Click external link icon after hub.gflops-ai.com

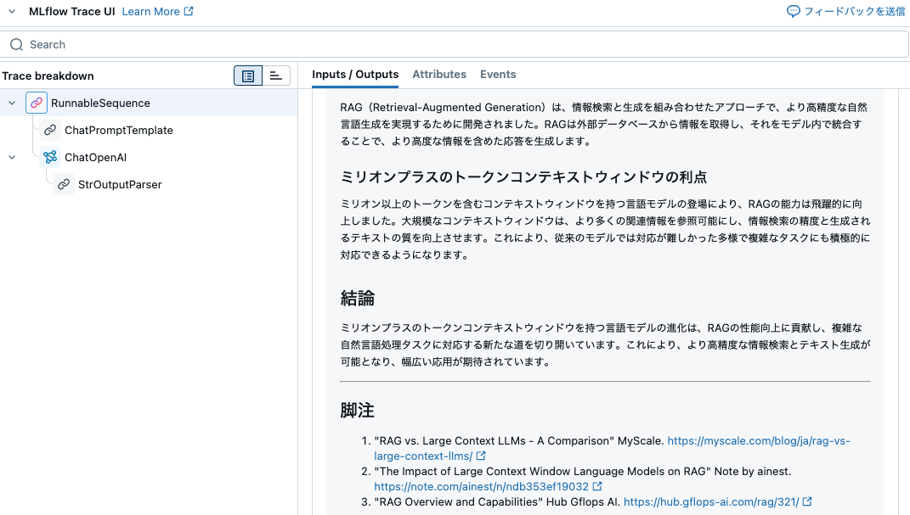click(x=807, y=501)
